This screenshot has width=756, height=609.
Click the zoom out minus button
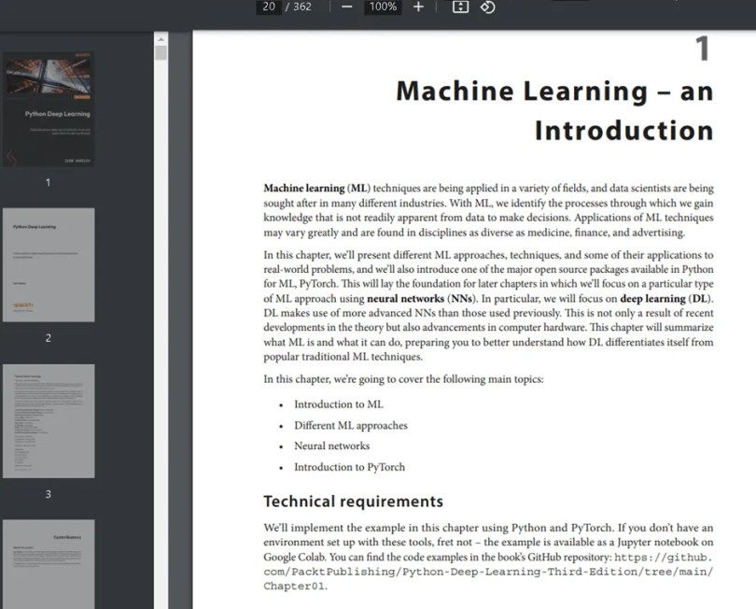coord(346,7)
